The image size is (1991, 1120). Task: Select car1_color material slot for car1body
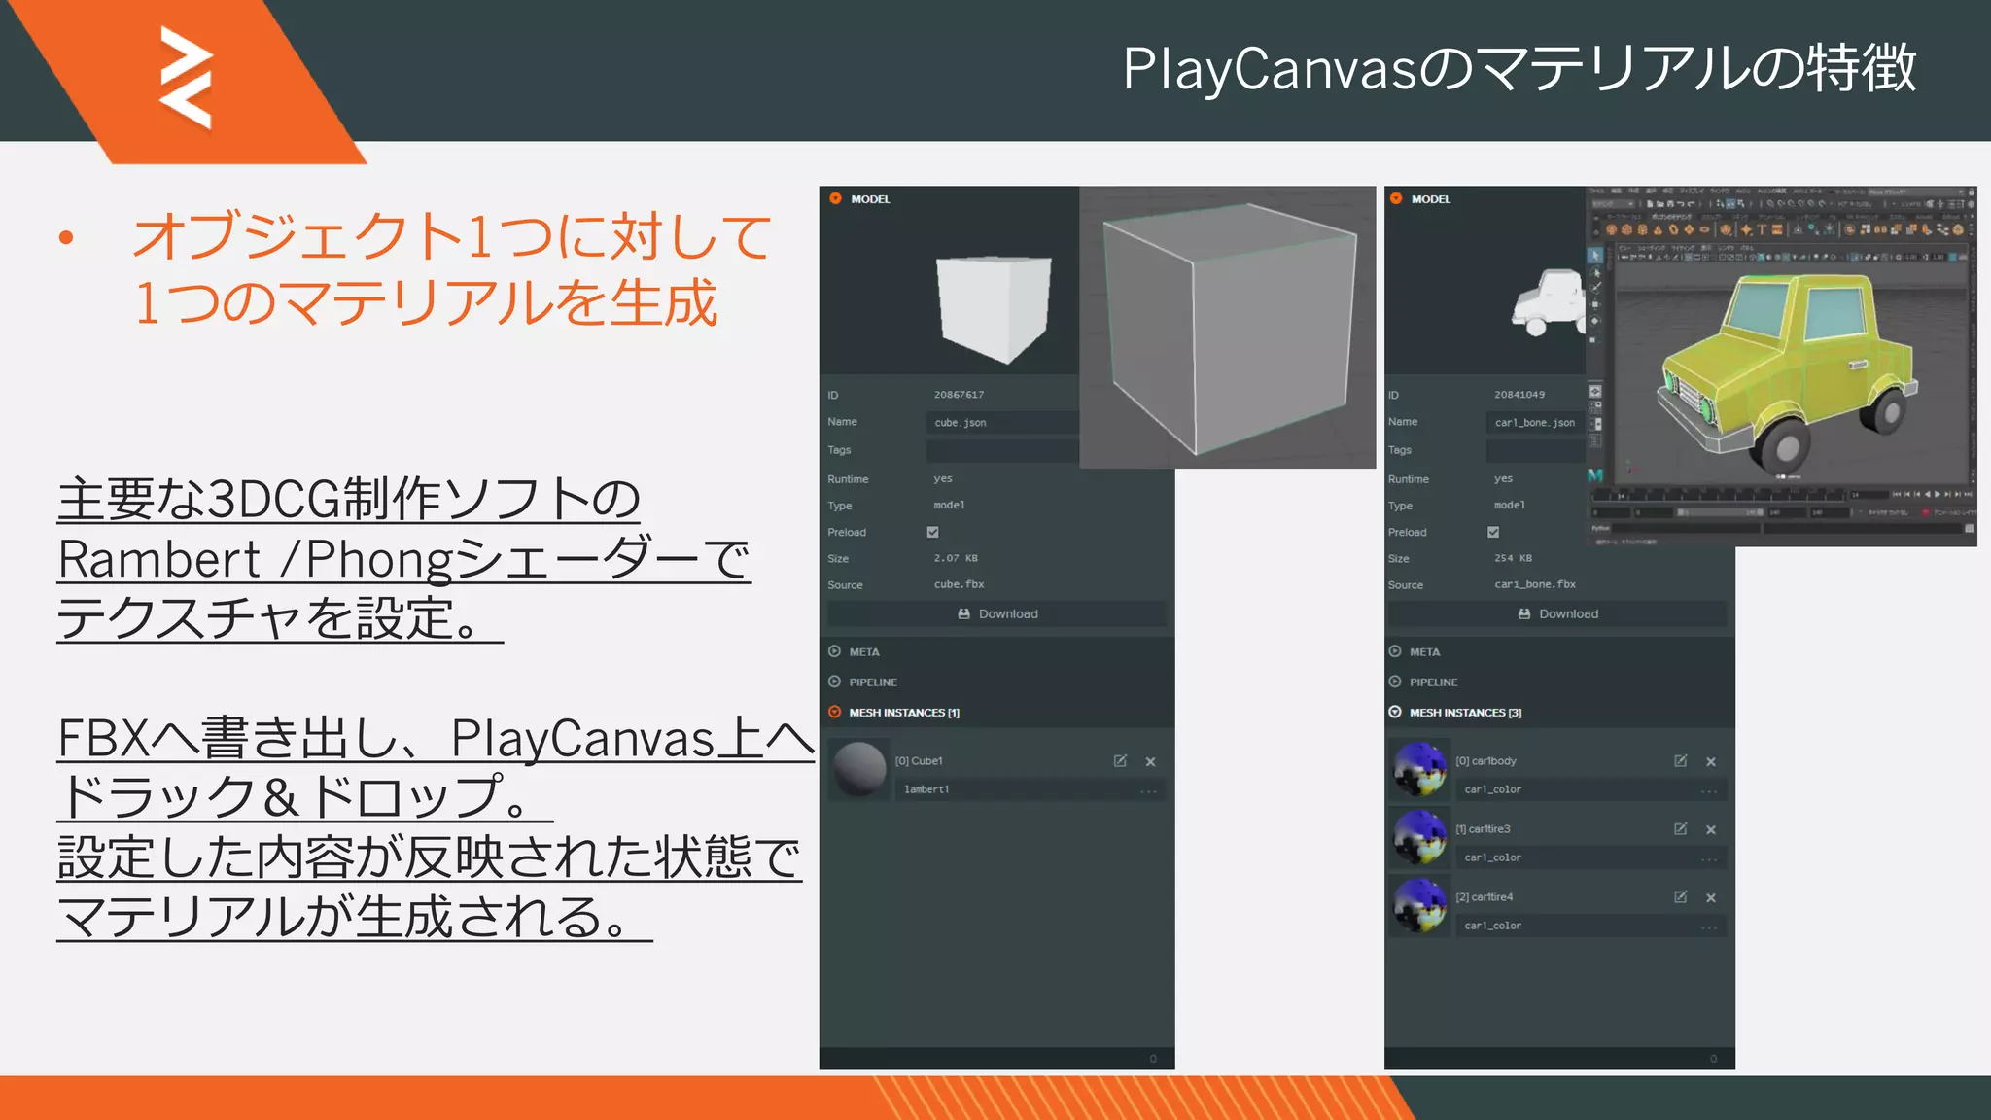click(x=1590, y=789)
